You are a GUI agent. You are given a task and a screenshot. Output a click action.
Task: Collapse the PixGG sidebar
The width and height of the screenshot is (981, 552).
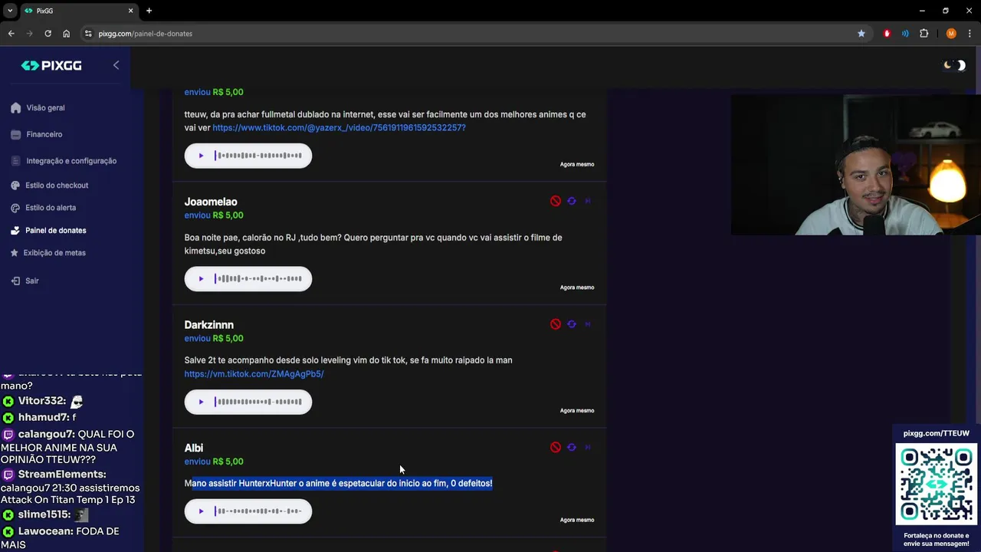click(116, 65)
